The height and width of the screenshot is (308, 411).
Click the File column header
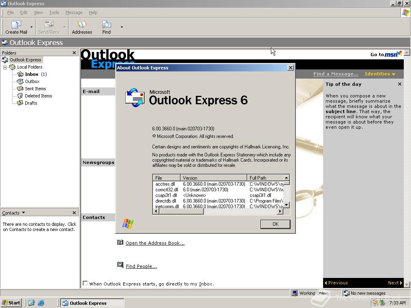(167, 178)
